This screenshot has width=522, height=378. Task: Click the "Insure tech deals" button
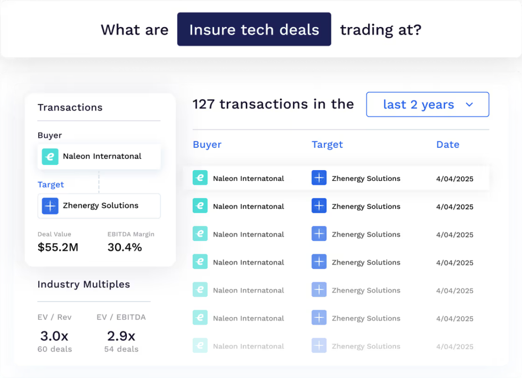coord(254,30)
